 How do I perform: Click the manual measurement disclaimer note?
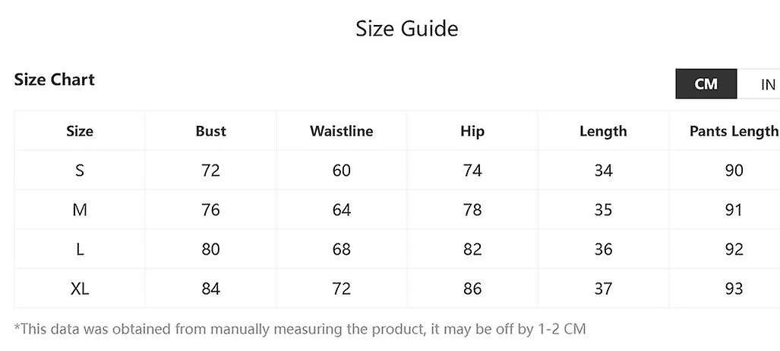point(300,329)
